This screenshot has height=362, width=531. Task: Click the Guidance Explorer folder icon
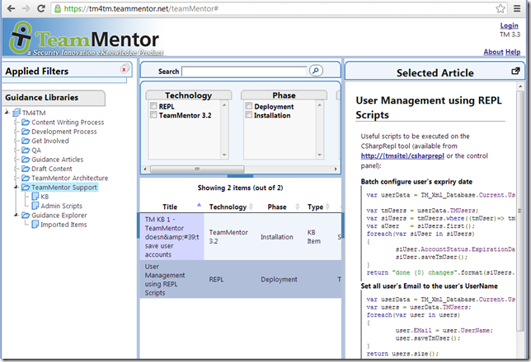click(x=26, y=215)
